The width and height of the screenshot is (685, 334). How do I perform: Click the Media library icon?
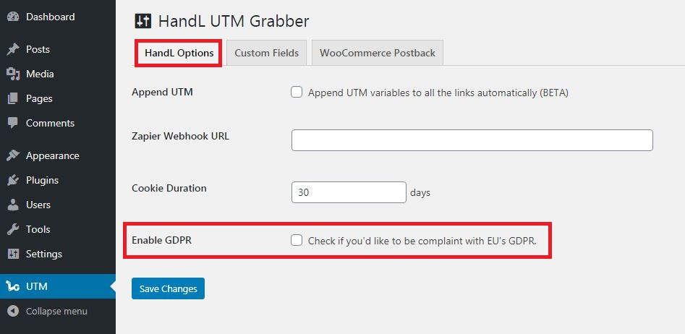[12, 74]
